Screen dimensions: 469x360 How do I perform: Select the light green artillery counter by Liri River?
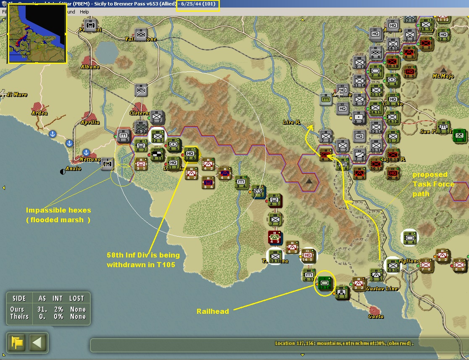(326, 99)
